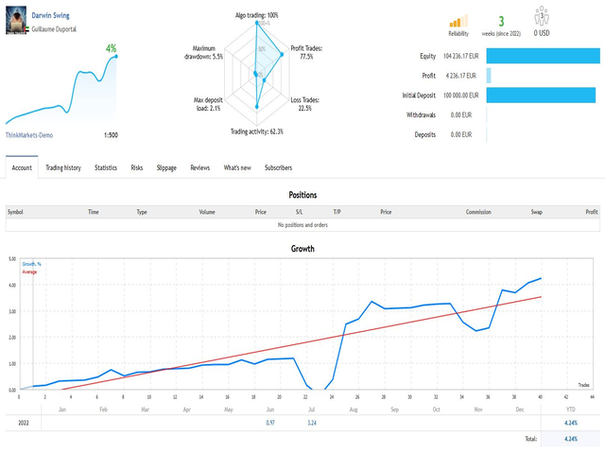This screenshot has height=454, width=605.
Task: Click Maximum drawdown: 5.5% label
Action: [204, 53]
